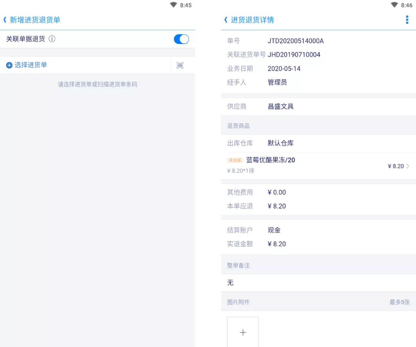Go back from 新增进货退货单 screen
Screen dimensions: 416x347
pos(5,19)
